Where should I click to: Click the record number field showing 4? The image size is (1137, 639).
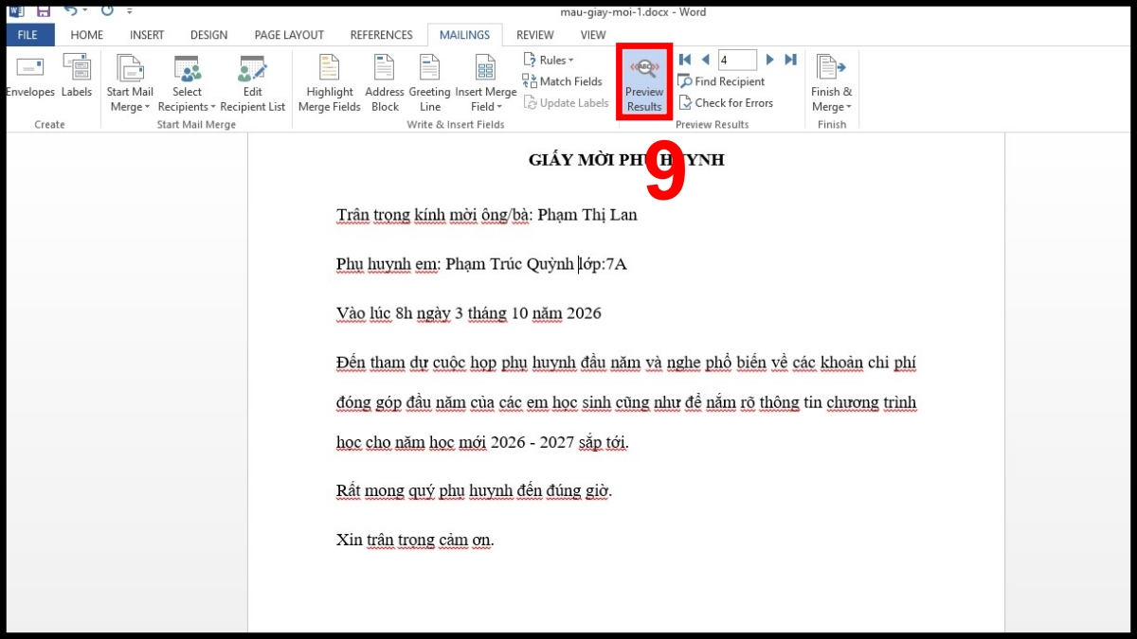737,60
